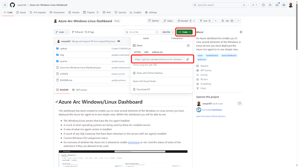Open the command palette icon in search
298x167 pixels.
(244, 5)
